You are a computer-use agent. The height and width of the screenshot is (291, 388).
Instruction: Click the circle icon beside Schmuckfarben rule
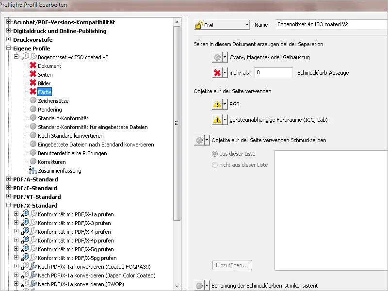[199, 140]
